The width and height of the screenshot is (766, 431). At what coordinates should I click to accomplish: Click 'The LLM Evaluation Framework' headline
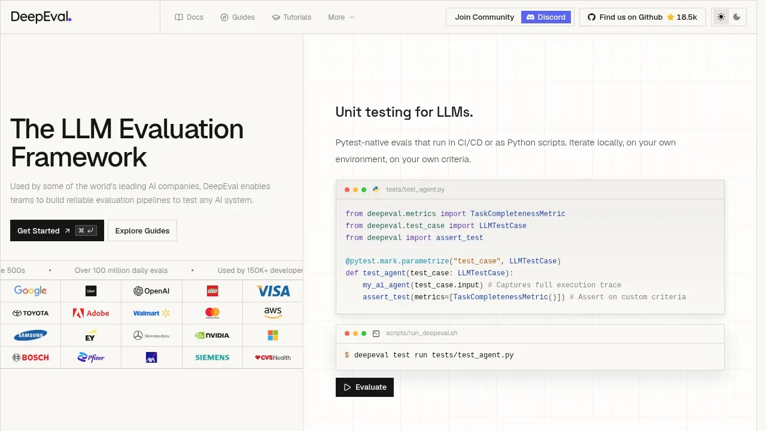click(x=127, y=143)
